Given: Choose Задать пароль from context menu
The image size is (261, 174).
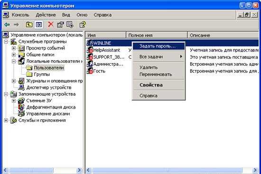Looking at the screenshot, I should tap(158, 46).
